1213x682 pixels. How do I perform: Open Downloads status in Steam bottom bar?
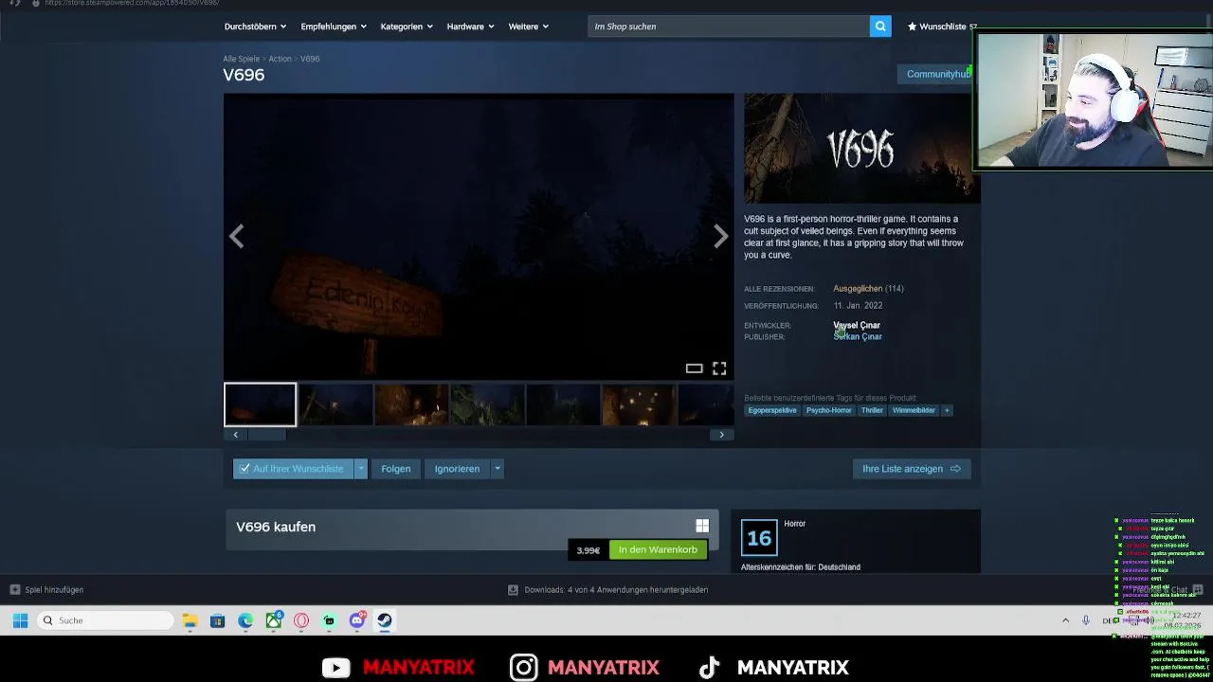point(616,589)
